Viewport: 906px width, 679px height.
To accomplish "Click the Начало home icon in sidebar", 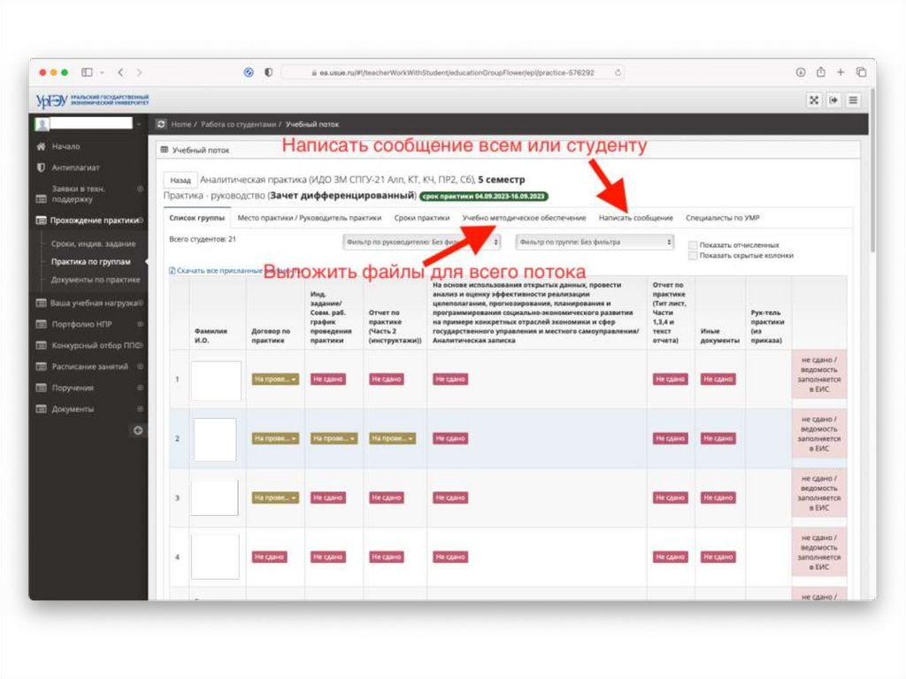I will pos(41,146).
